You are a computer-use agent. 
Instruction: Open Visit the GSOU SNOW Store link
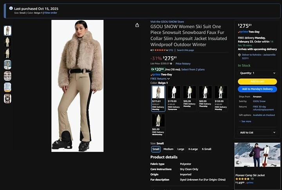[167, 22]
